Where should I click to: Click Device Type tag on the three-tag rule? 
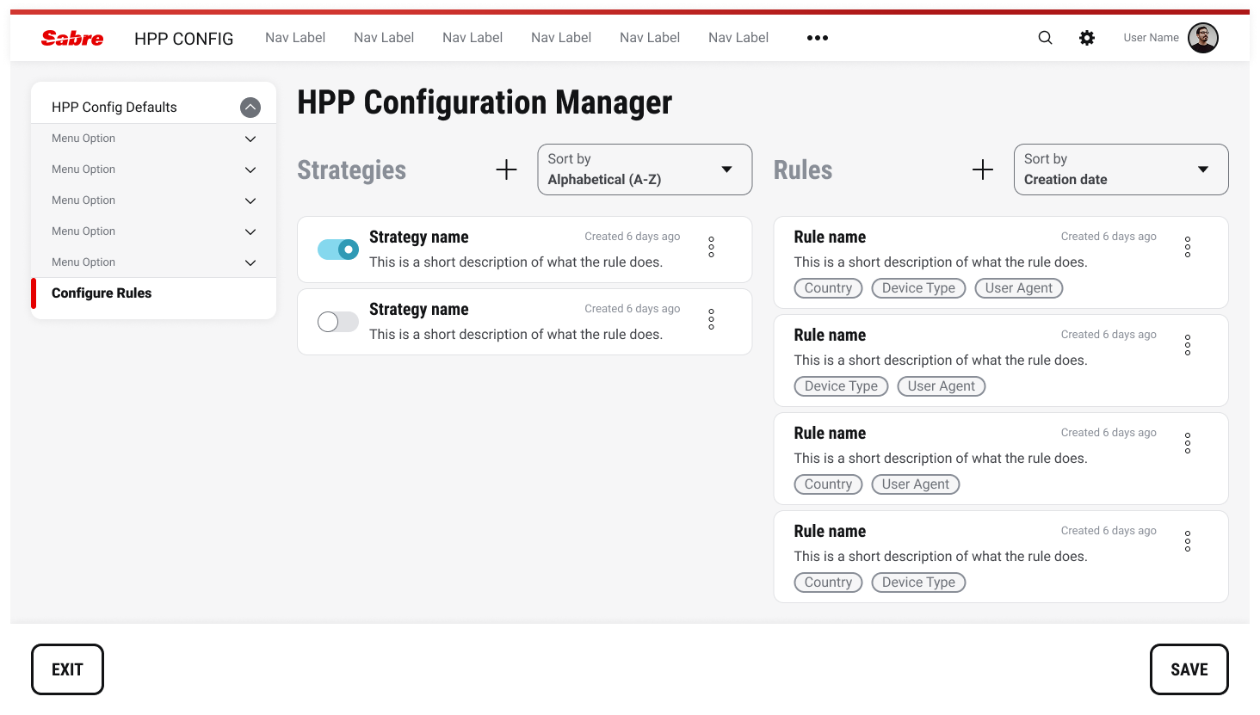pos(918,288)
